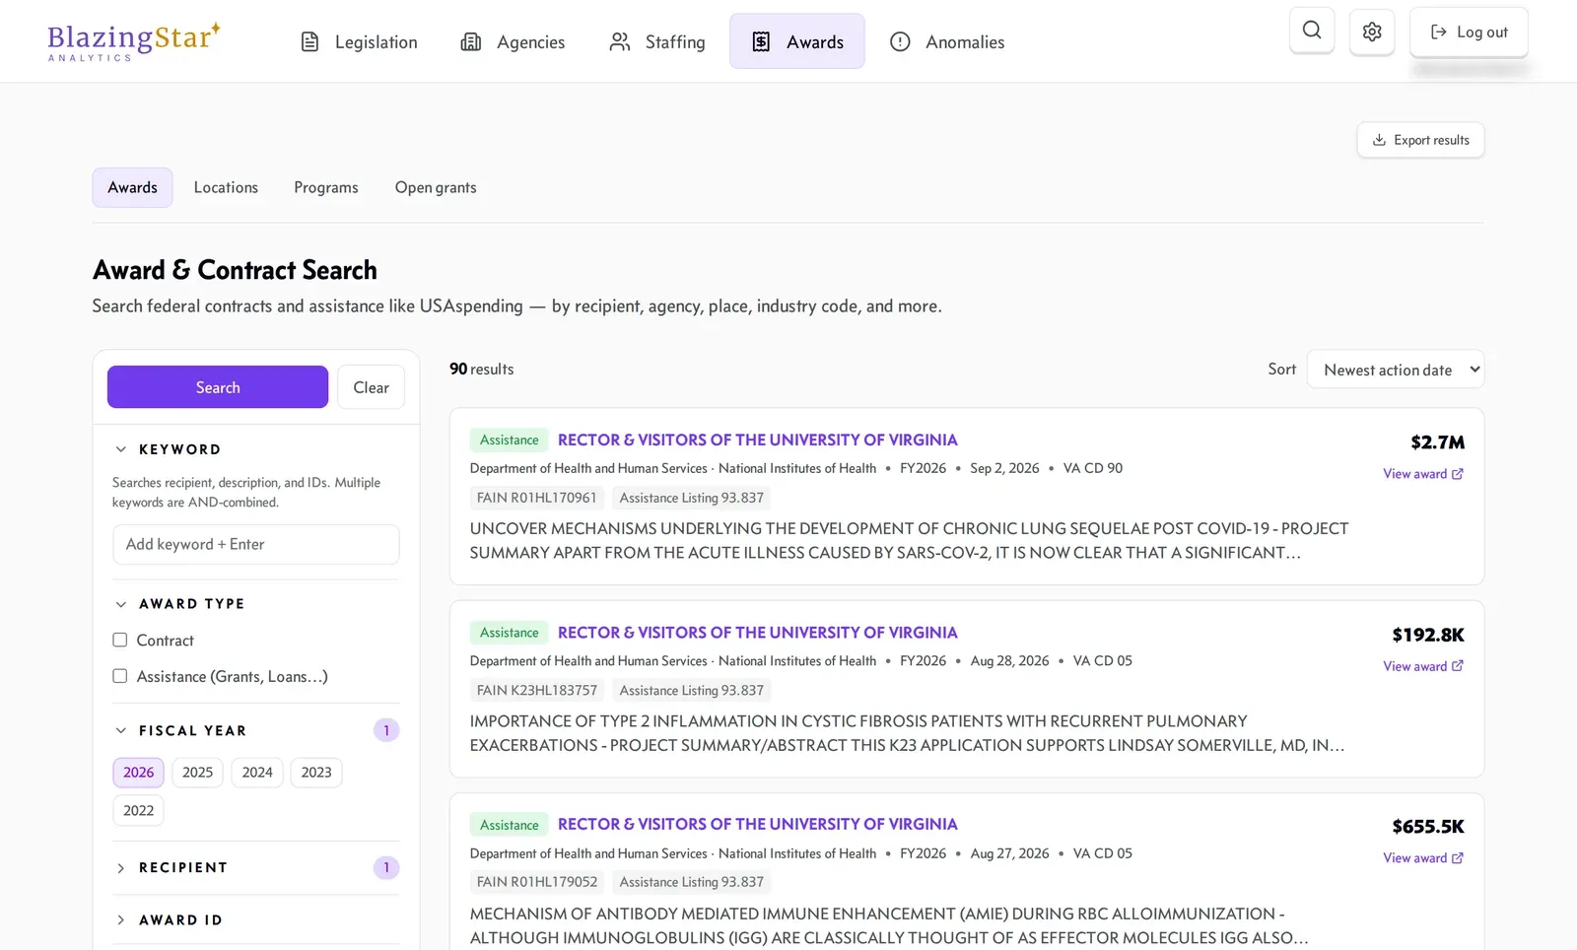
Task: Click the FAIN R01HL170961 tag
Action: [x=537, y=498]
